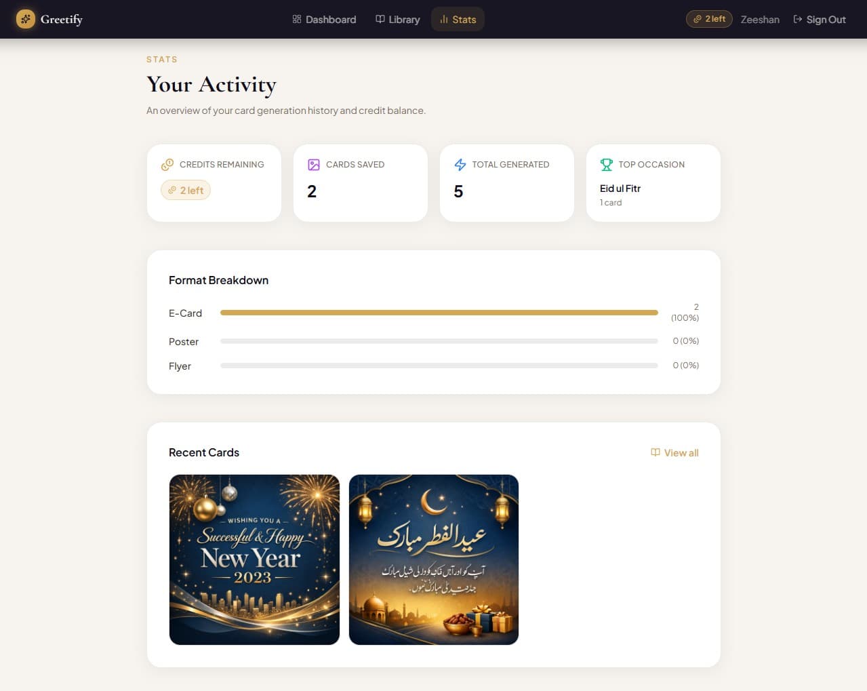This screenshot has width=867, height=691.
Task: Click the Flyer format label
Action: tap(180, 366)
